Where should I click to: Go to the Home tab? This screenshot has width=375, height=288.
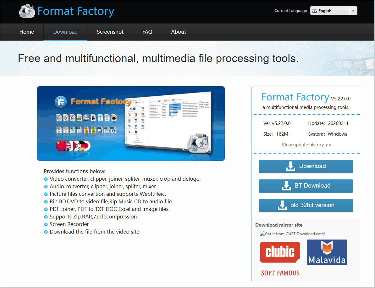(x=26, y=32)
